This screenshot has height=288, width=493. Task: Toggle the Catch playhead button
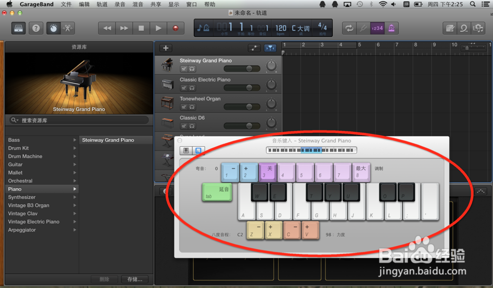point(270,48)
